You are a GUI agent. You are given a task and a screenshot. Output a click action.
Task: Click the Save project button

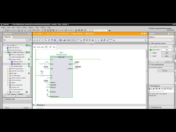tap(12, 30)
